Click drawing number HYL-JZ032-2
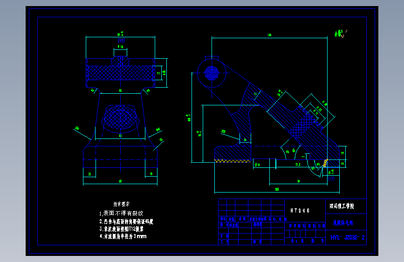The image size is (404, 262). [348, 237]
